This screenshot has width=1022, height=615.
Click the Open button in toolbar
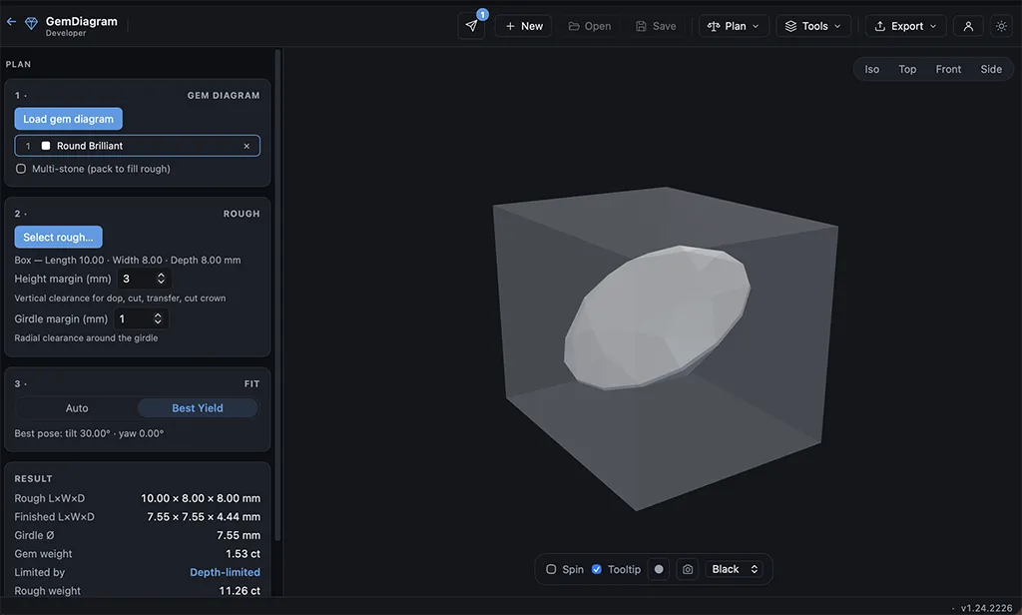(589, 26)
